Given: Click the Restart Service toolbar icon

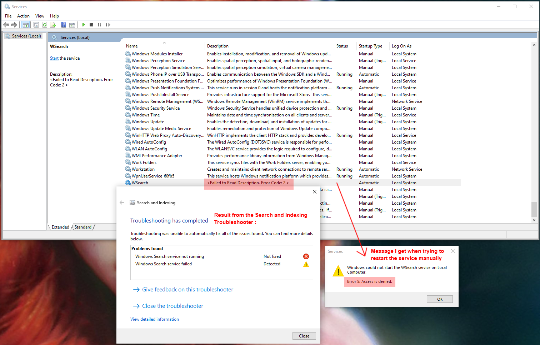Looking at the screenshot, I should point(108,25).
